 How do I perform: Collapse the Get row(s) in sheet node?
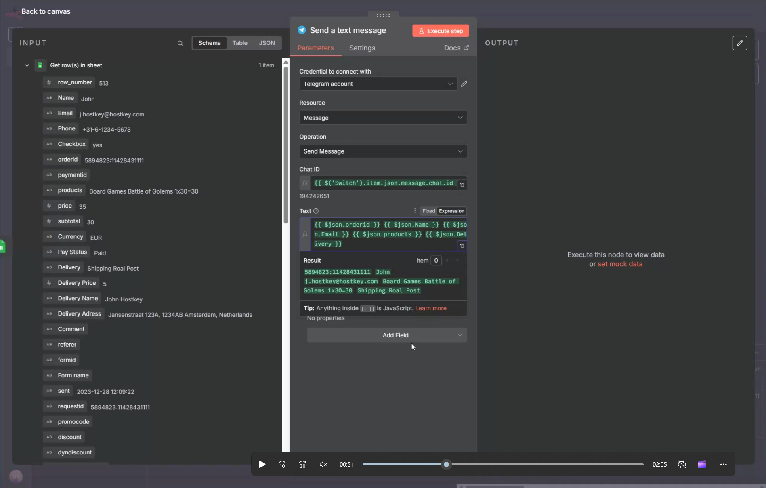click(27, 65)
